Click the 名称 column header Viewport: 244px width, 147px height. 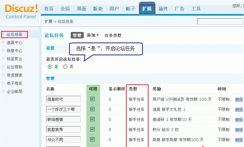pyautogui.click(x=50, y=89)
